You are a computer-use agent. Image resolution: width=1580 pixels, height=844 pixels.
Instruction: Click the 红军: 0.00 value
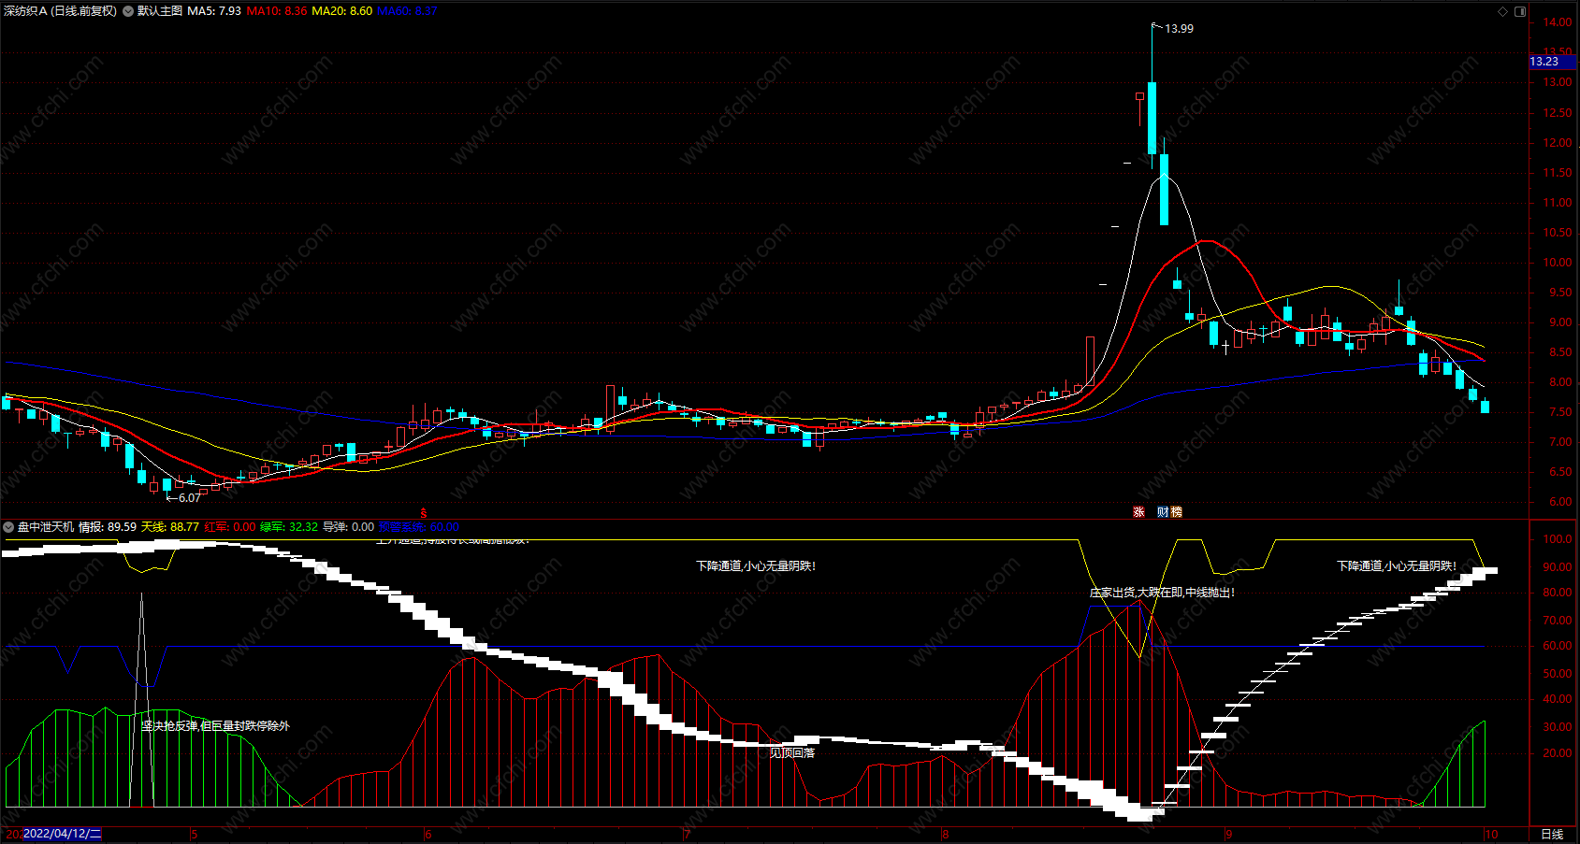(230, 527)
